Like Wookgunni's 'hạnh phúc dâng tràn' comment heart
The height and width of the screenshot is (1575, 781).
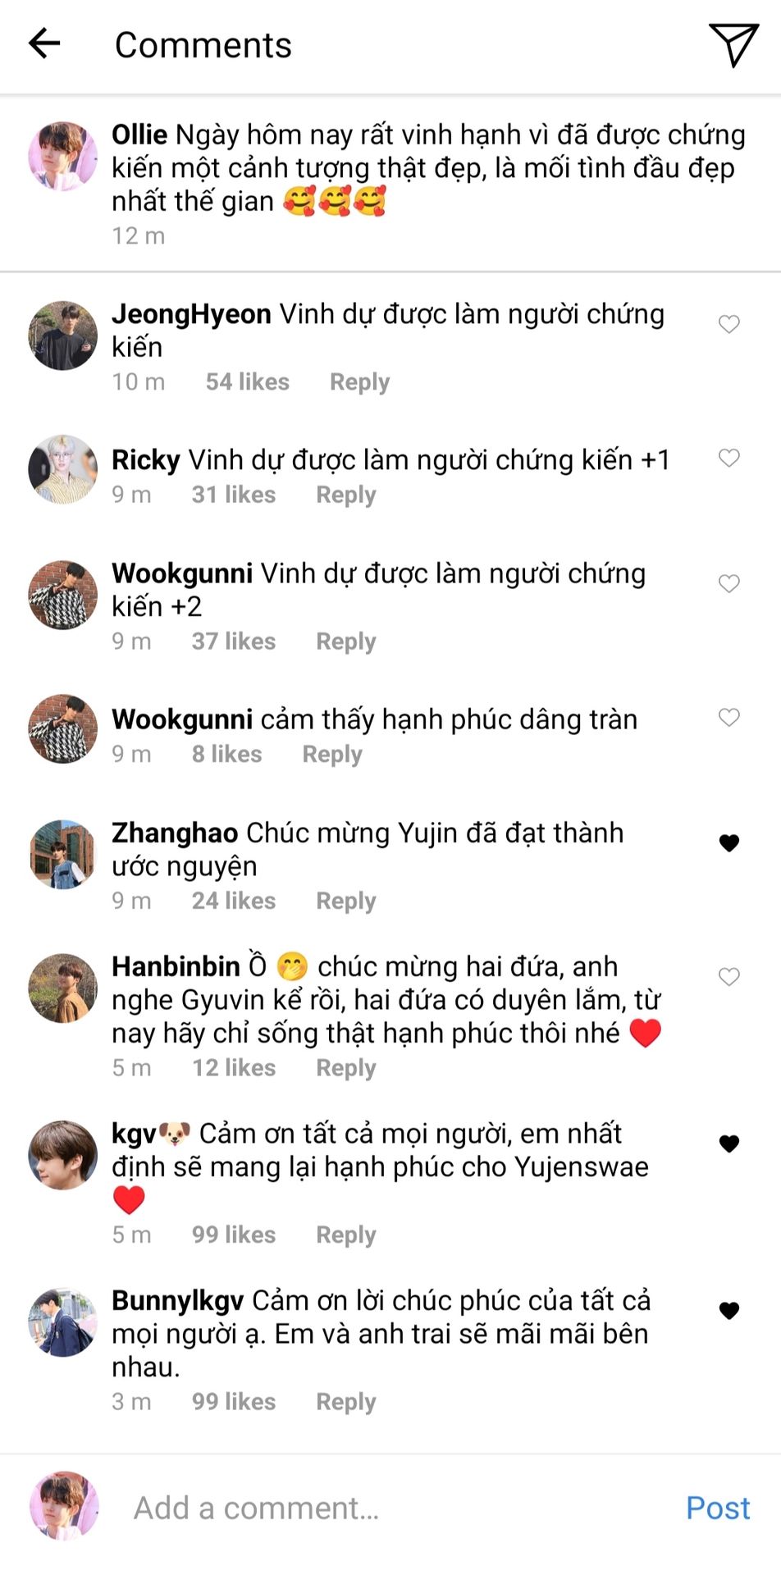729,717
